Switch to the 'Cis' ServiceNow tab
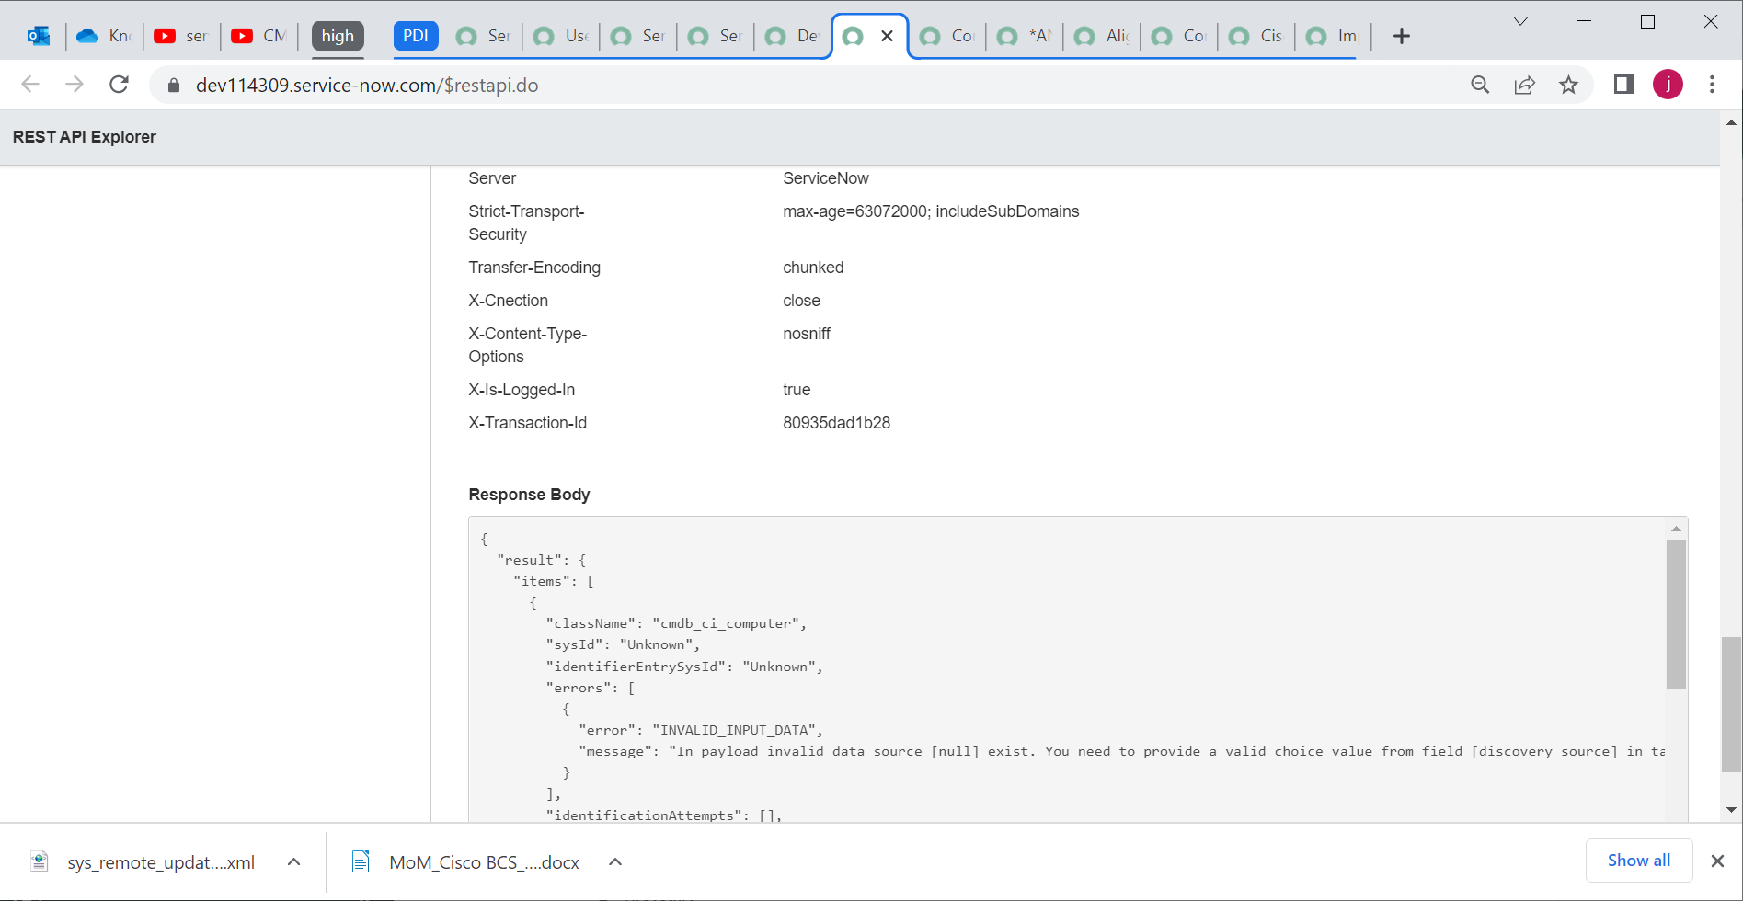Viewport: 1743px width, 901px height. click(x=1256, y=36)
